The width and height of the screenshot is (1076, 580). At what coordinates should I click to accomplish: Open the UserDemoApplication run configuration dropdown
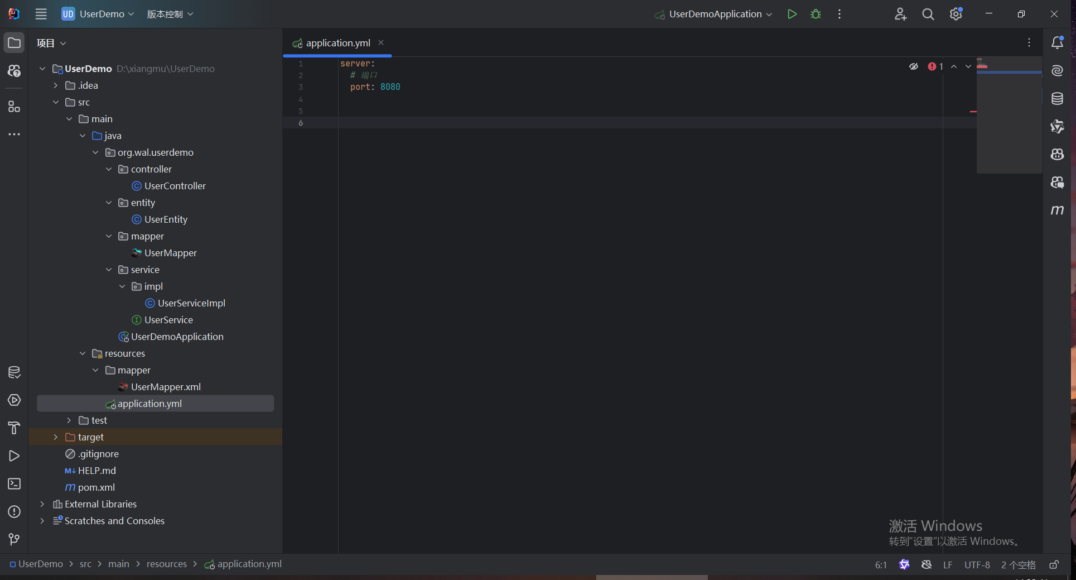click(713, 14)
